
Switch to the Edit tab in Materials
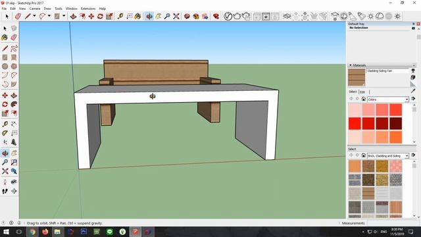click(x=362, y=92)
